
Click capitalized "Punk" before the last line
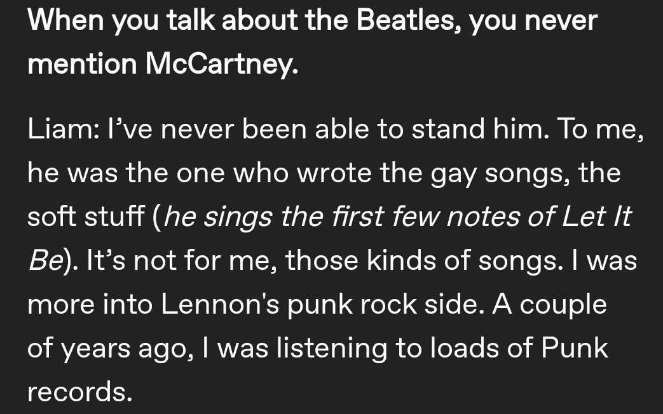coord(575,348)
